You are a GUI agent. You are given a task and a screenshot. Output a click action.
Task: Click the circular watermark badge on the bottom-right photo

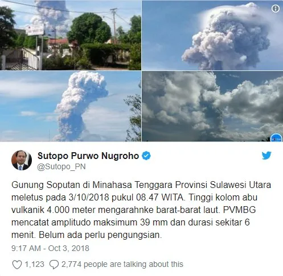(x=276, y=137)
